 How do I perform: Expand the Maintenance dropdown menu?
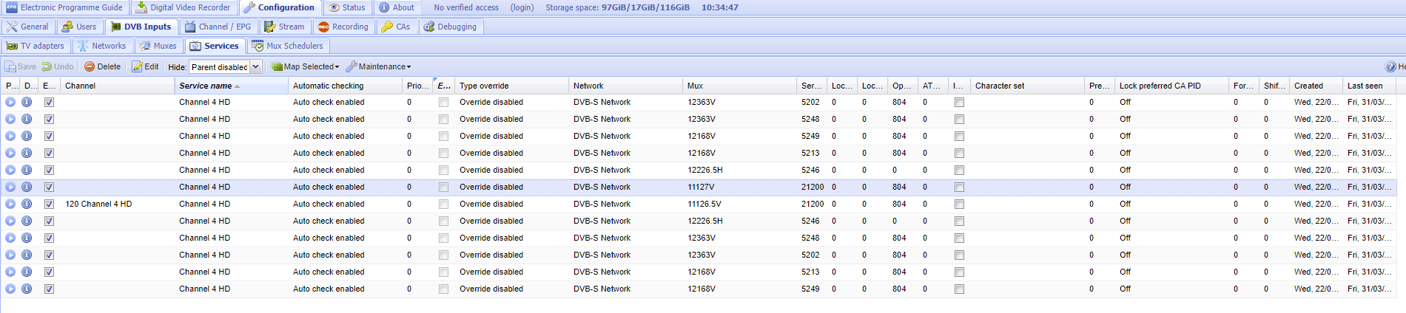pyautogui.click(x=378, y=66)
